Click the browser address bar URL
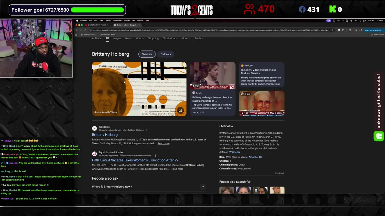This screenshot has width=385, height=216. coord(211,30)
